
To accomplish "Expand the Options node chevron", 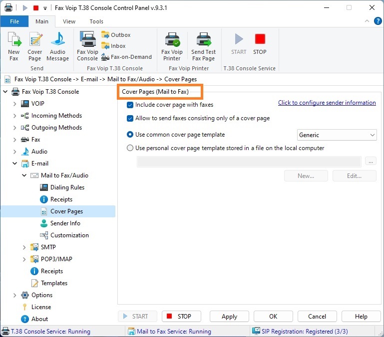I will tap(14, 295).
